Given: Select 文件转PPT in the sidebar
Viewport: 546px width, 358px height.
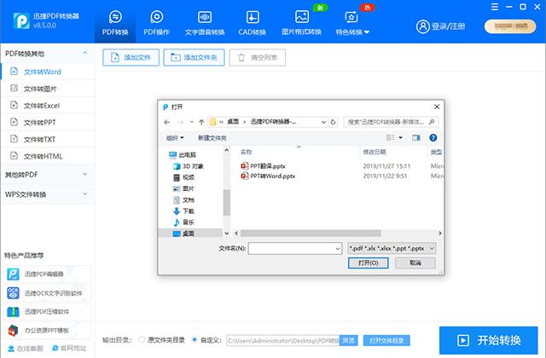Looking at the screenshot, I should click(48, 123).
